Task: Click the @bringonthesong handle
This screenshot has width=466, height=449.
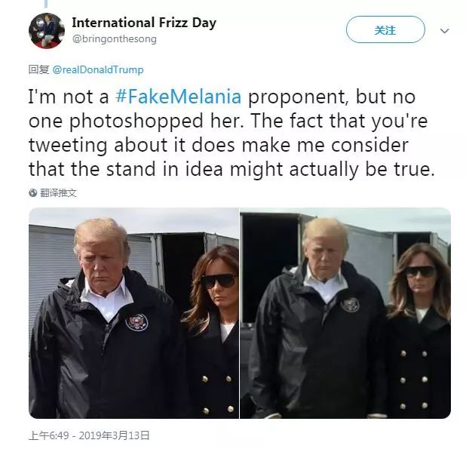Action: [114, 38]
